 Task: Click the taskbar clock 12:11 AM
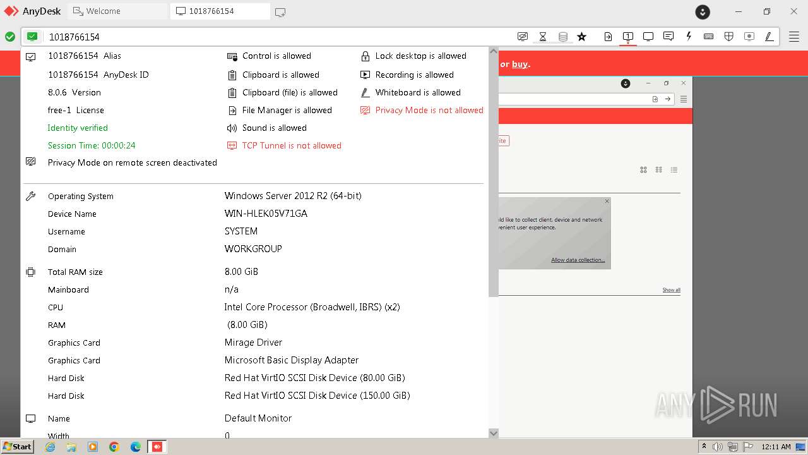coord(776,447)
